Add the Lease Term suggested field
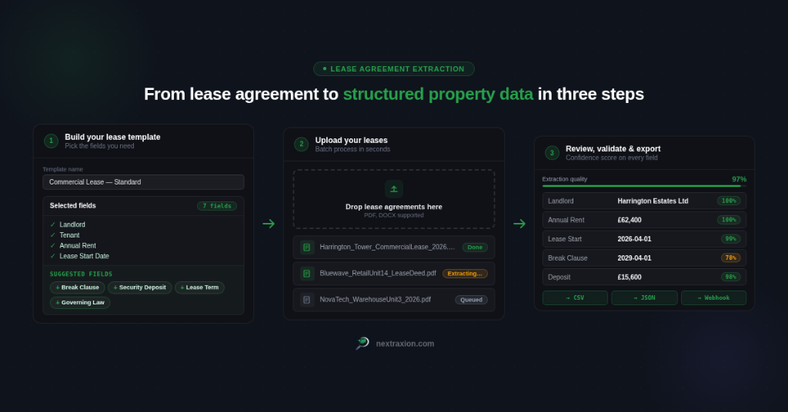Screen dimensions: 788x412 pyautogui.click(x=199, y=287)
